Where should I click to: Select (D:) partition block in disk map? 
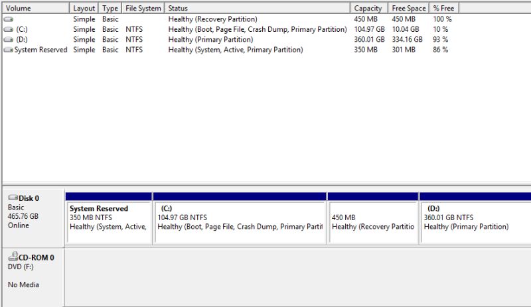pyautogui.click(x=475, y=217)
